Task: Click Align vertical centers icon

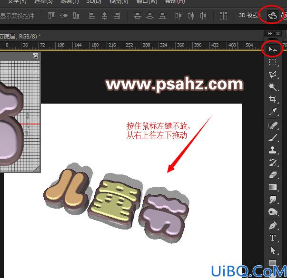Action: click(x=63, y=16)
